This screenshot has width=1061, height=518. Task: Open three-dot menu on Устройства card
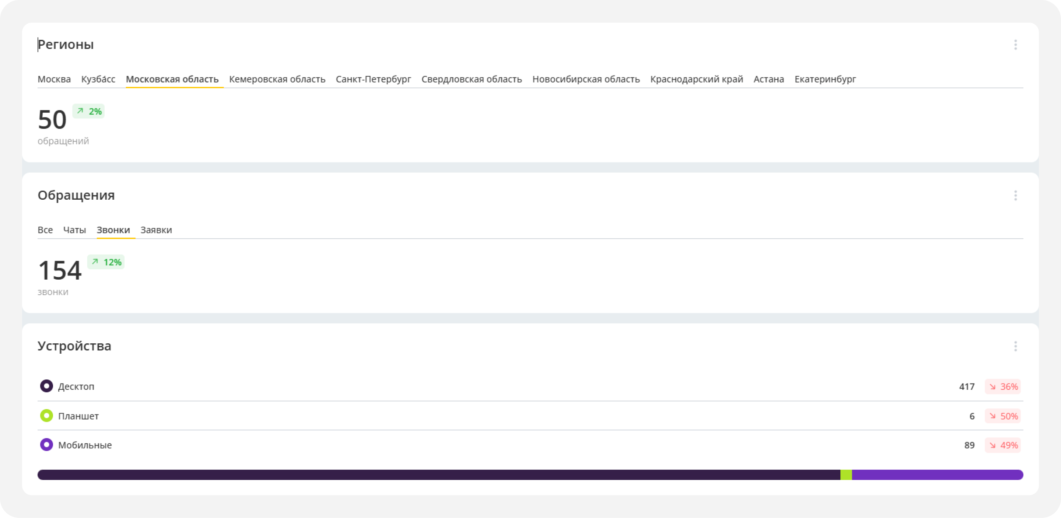coord(1015,346)
